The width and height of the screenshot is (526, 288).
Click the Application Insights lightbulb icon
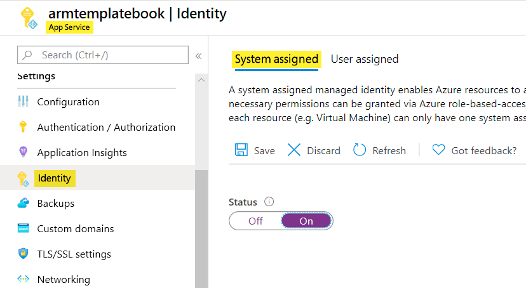click(x=24, y=152)
